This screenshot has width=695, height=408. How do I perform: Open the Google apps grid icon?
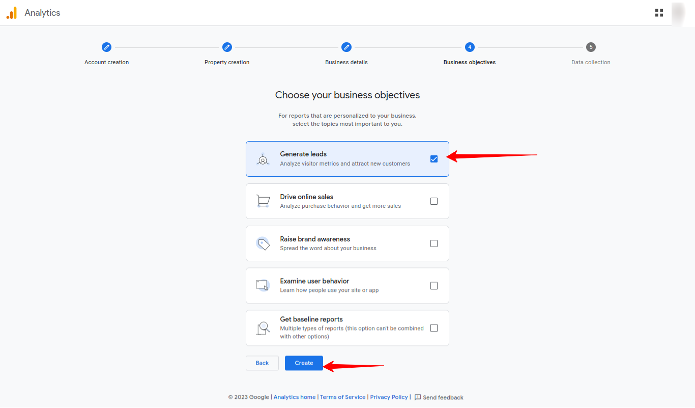click(x=659, y=13)
